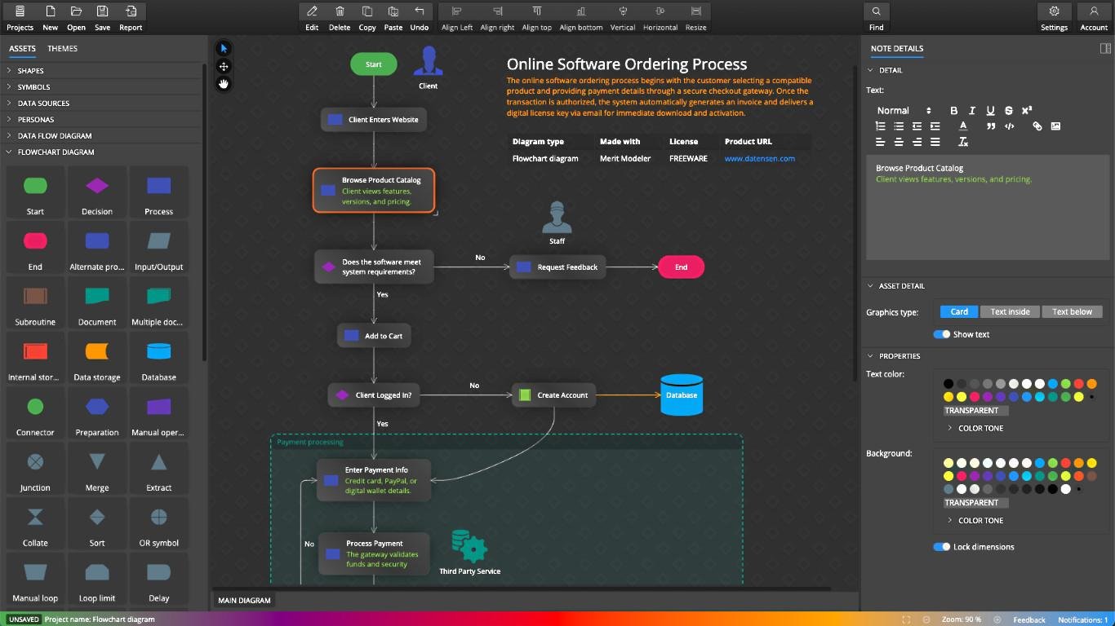This screenshot has width=1115, height=626.
Task: Toggle the right panel layout icon
Action: (1106, 49)
